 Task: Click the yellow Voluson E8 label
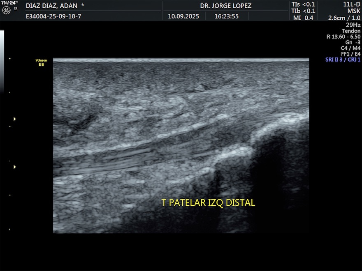coord(41,62)
